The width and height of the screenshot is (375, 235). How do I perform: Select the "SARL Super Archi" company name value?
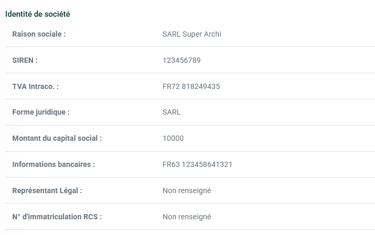coord(192,34)
